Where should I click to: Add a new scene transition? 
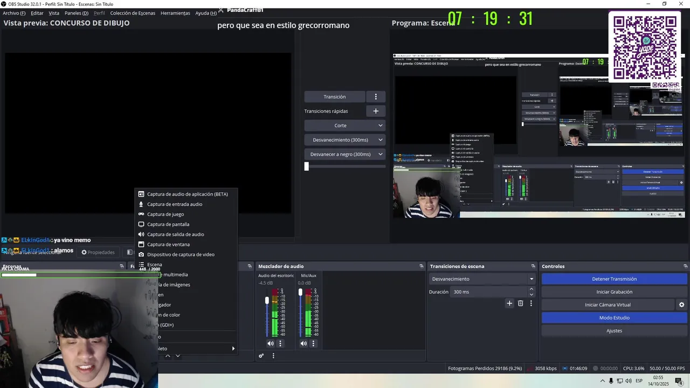[509, 303]
